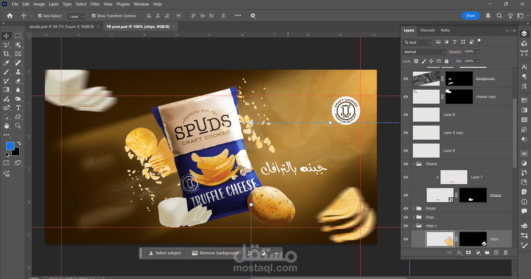Toggle visibility of the chips layer

pyautogui.click(x=406, y=239)
